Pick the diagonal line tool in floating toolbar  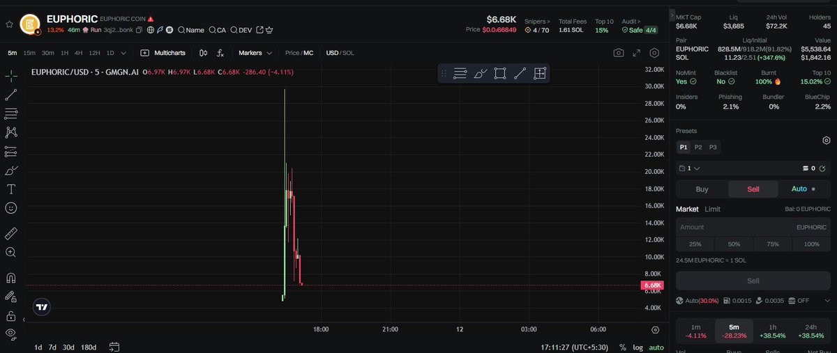(x=520, y=73)
